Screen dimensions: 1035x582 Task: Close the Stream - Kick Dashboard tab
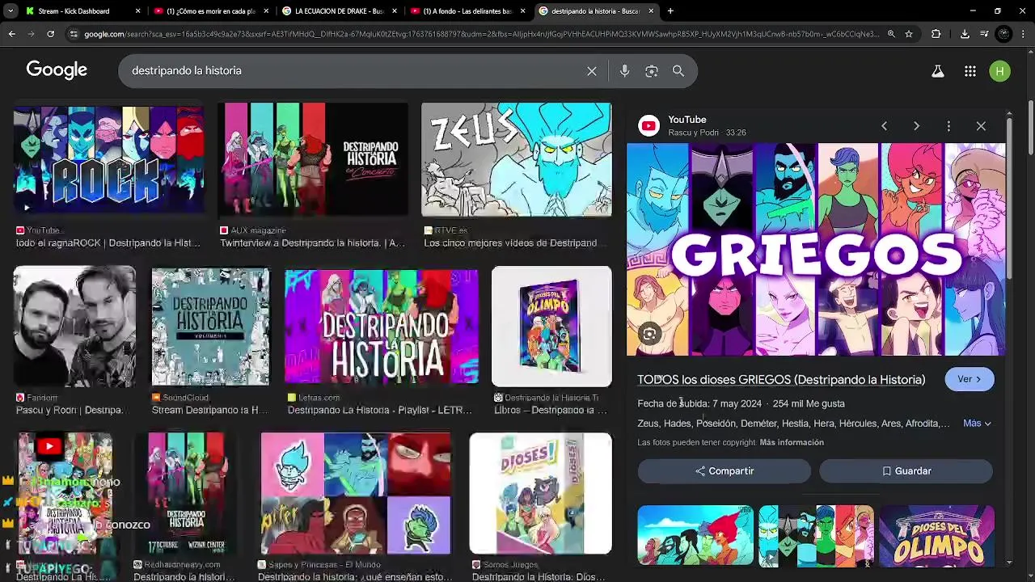point(137,11)
